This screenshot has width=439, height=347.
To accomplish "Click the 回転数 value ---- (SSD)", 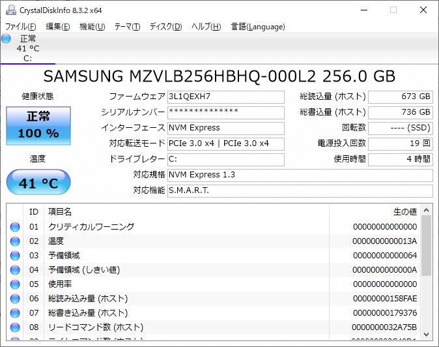I will click(401, 128).
